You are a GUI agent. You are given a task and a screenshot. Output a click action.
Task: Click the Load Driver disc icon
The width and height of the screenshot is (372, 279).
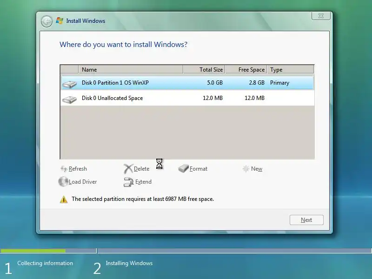63,181
